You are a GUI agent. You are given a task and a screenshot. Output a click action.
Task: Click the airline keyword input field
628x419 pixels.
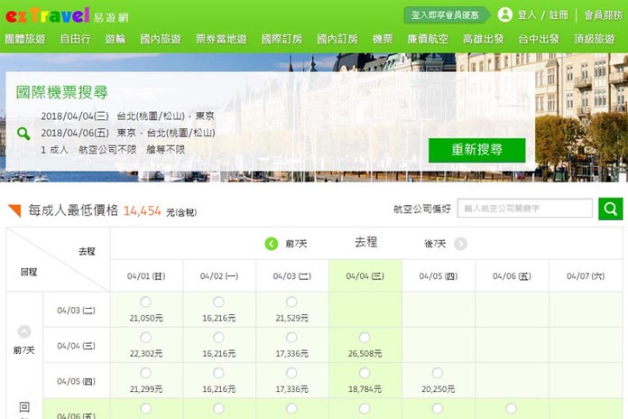(x=525, y=209)
